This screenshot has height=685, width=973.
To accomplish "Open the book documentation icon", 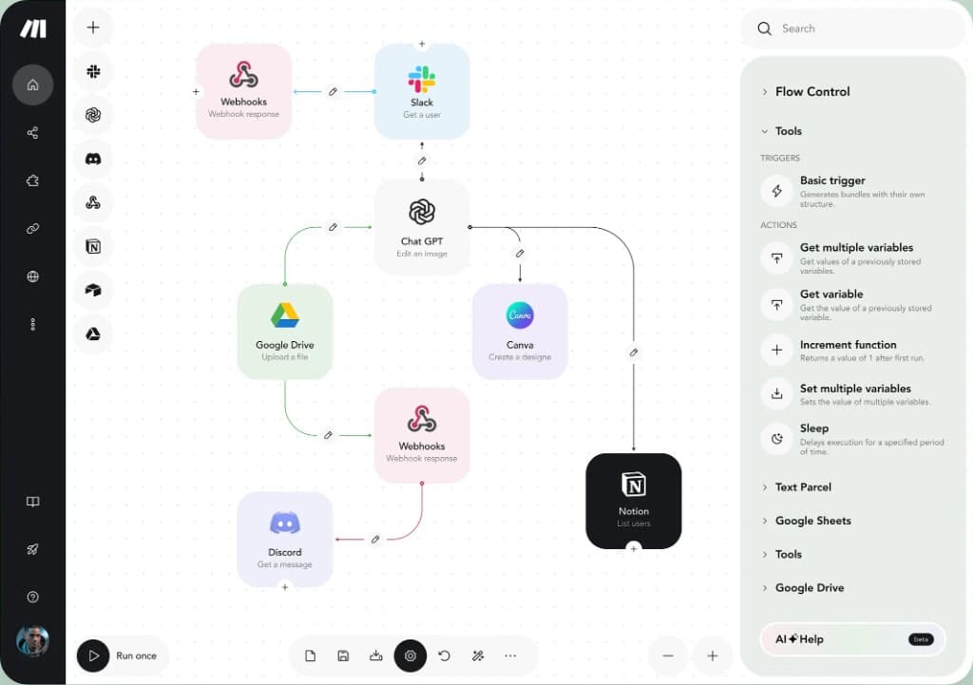I will (x=33, y=502).
